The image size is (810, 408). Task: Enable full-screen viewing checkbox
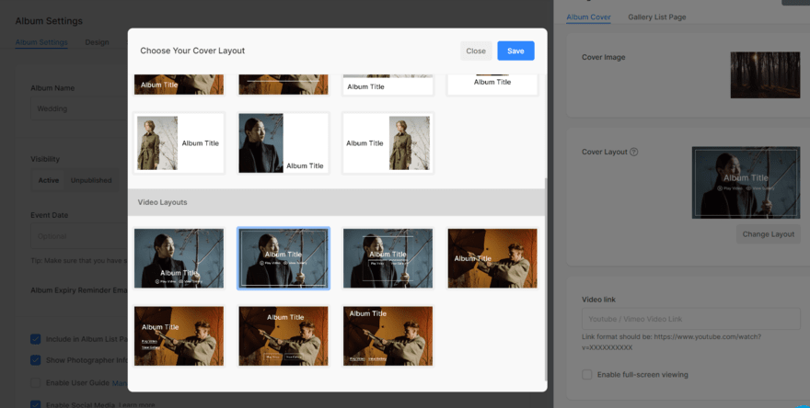pos(587,375)
